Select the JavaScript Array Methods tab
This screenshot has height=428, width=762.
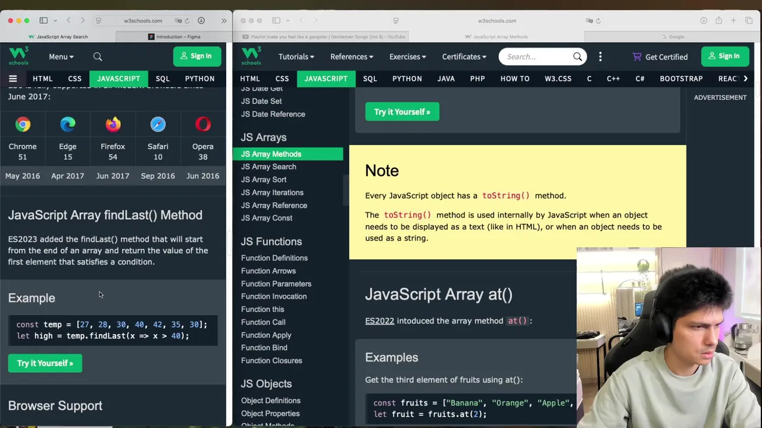496,36
